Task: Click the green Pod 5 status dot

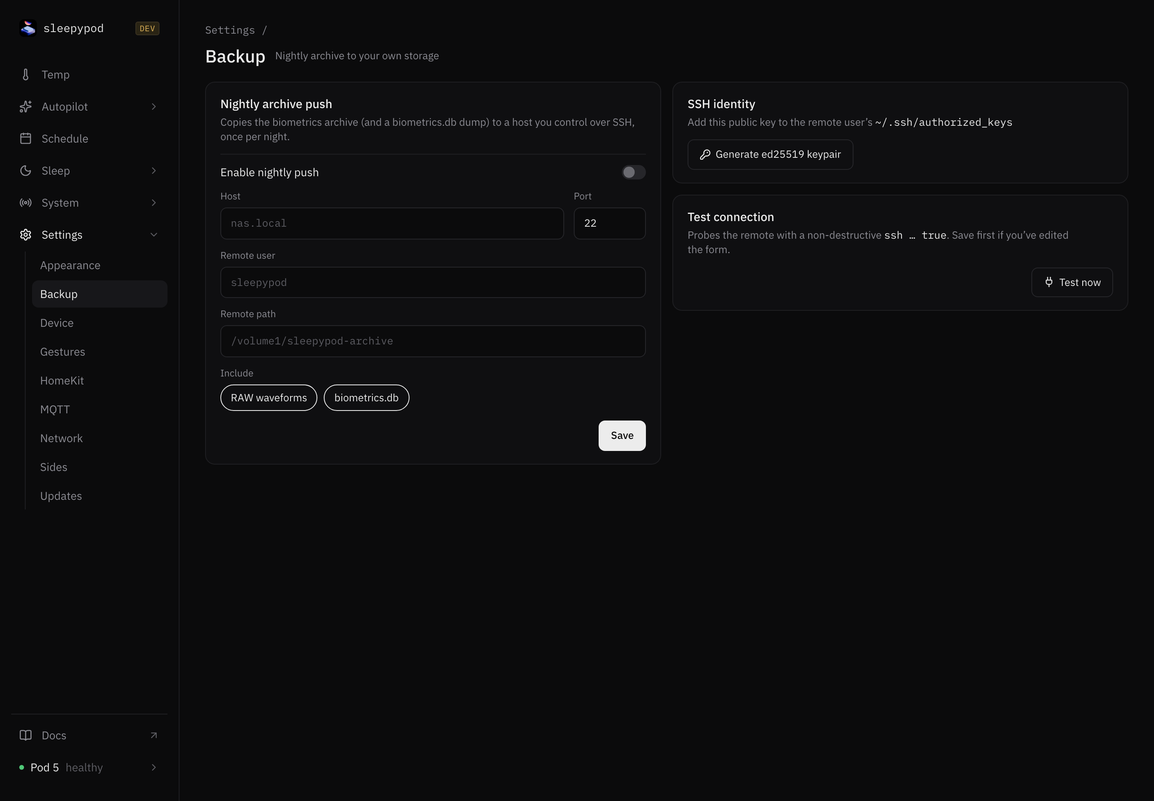Action: [x=22, y=767]
